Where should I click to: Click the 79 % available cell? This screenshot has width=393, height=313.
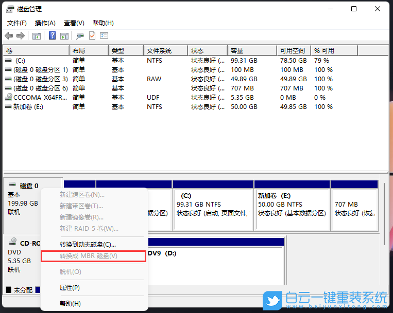click(321, 61)
